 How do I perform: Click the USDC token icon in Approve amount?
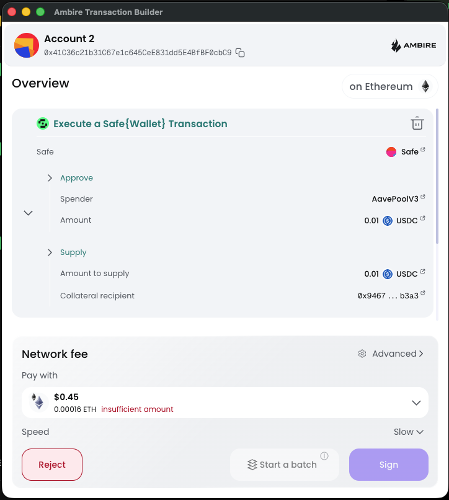[388, 221]
